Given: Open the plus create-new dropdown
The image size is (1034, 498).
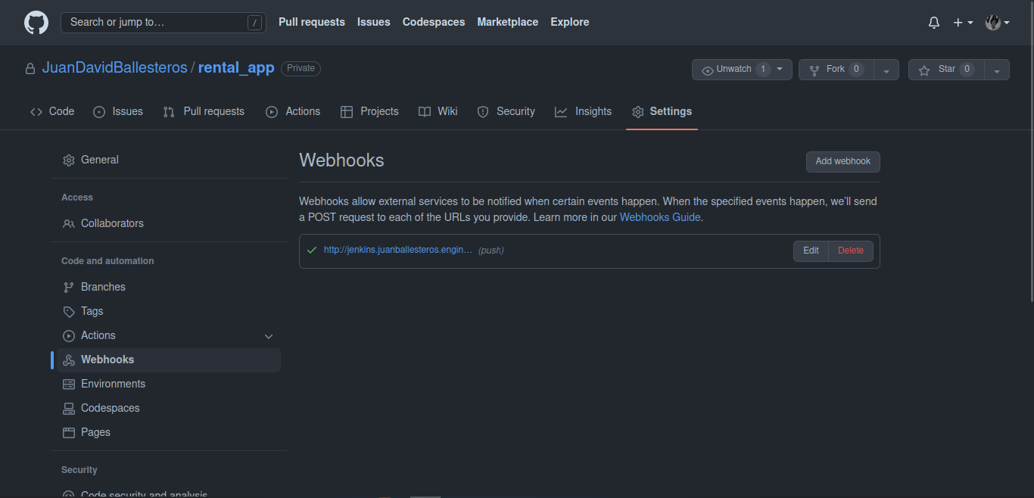Looking at the screenshot, I should (963, 23).
